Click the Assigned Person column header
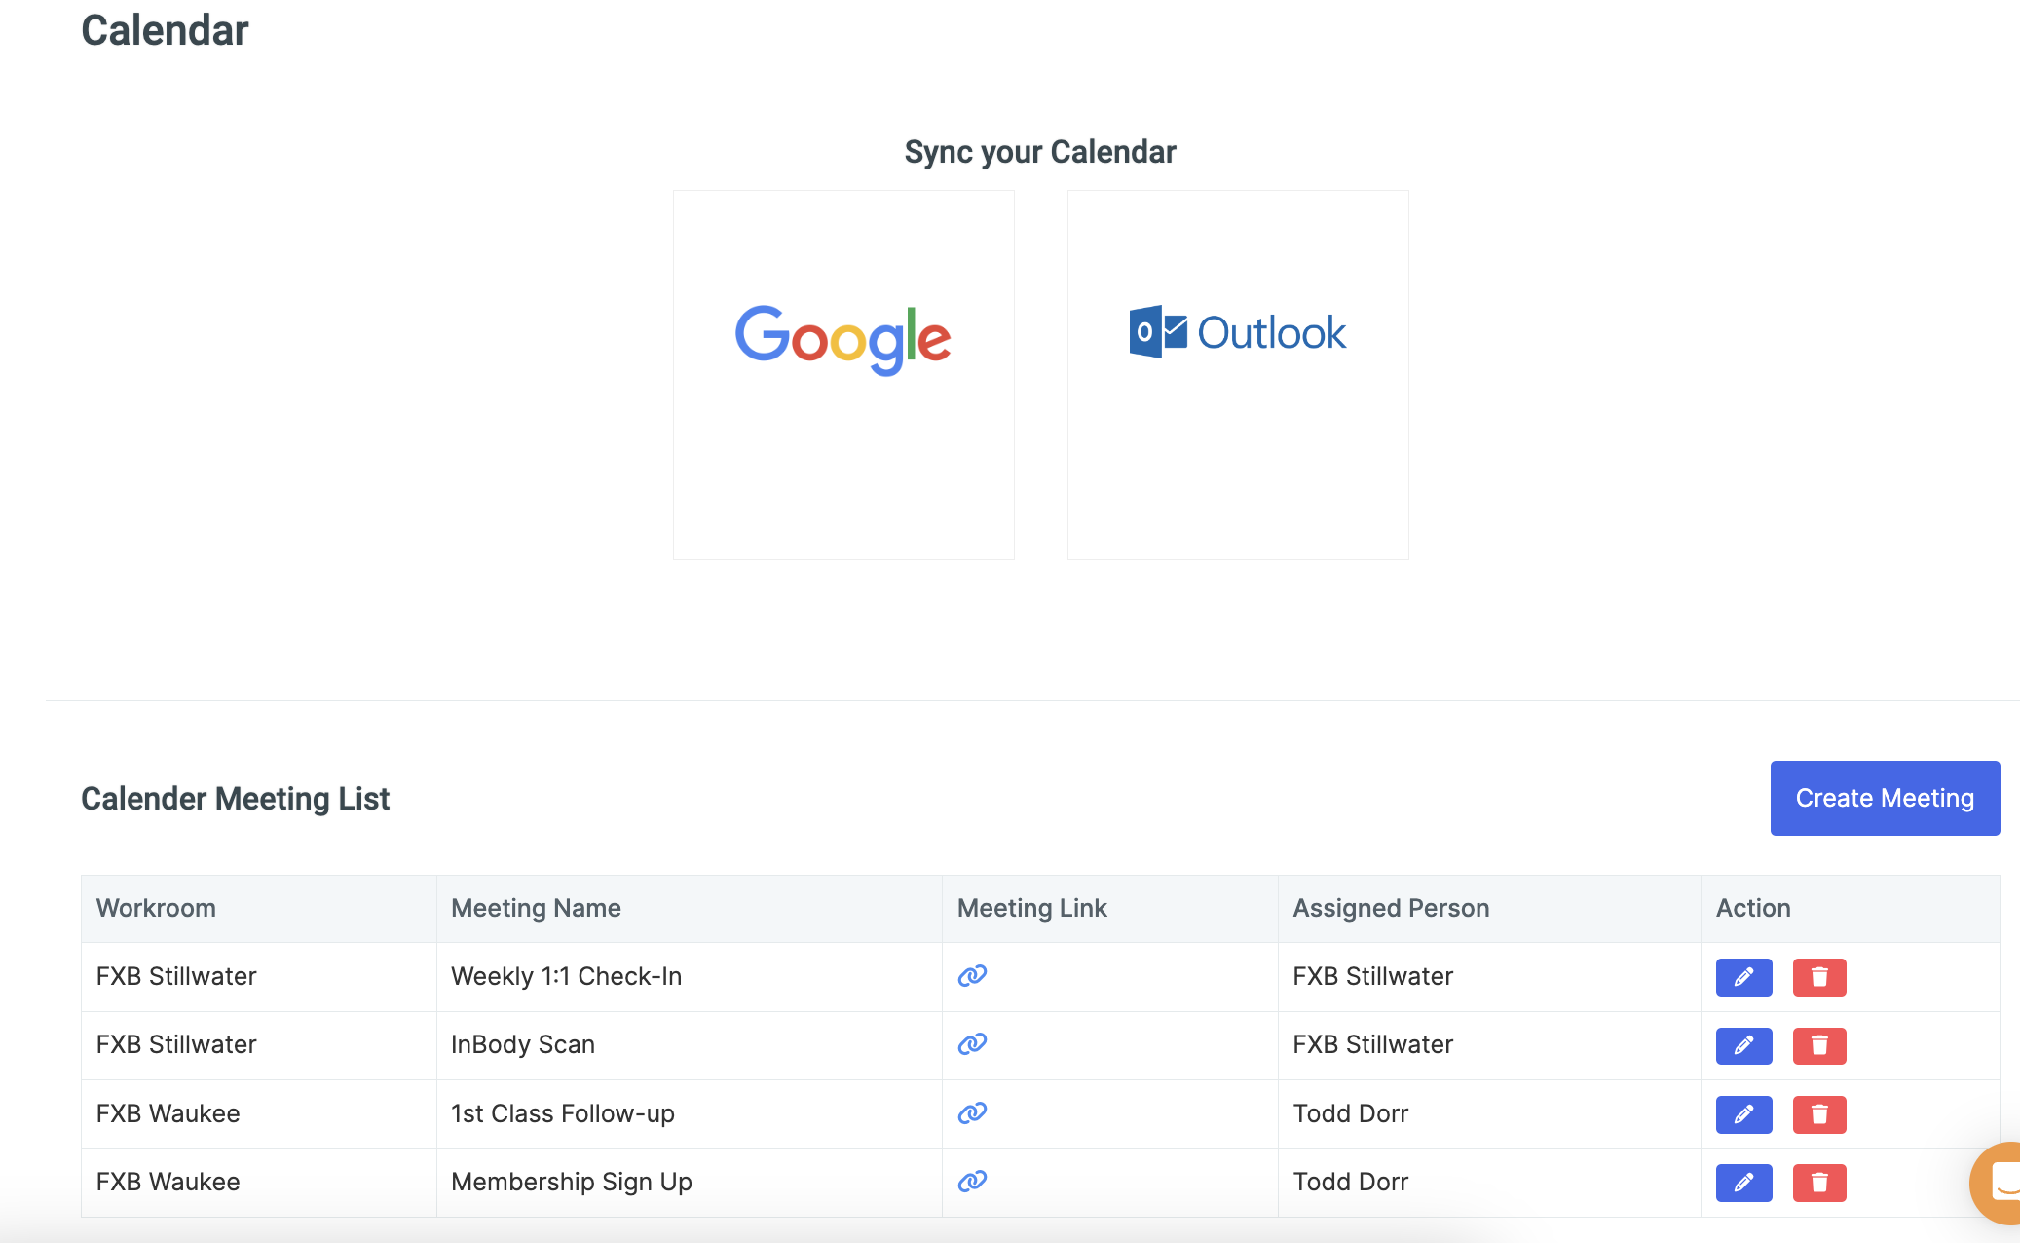2020x1243 pixels. pyautogui.click(x=1391, y=908)
